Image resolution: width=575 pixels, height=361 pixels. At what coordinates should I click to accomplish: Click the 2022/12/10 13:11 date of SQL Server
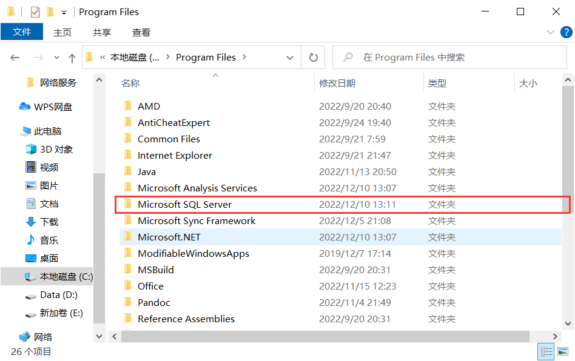point(357,204)
